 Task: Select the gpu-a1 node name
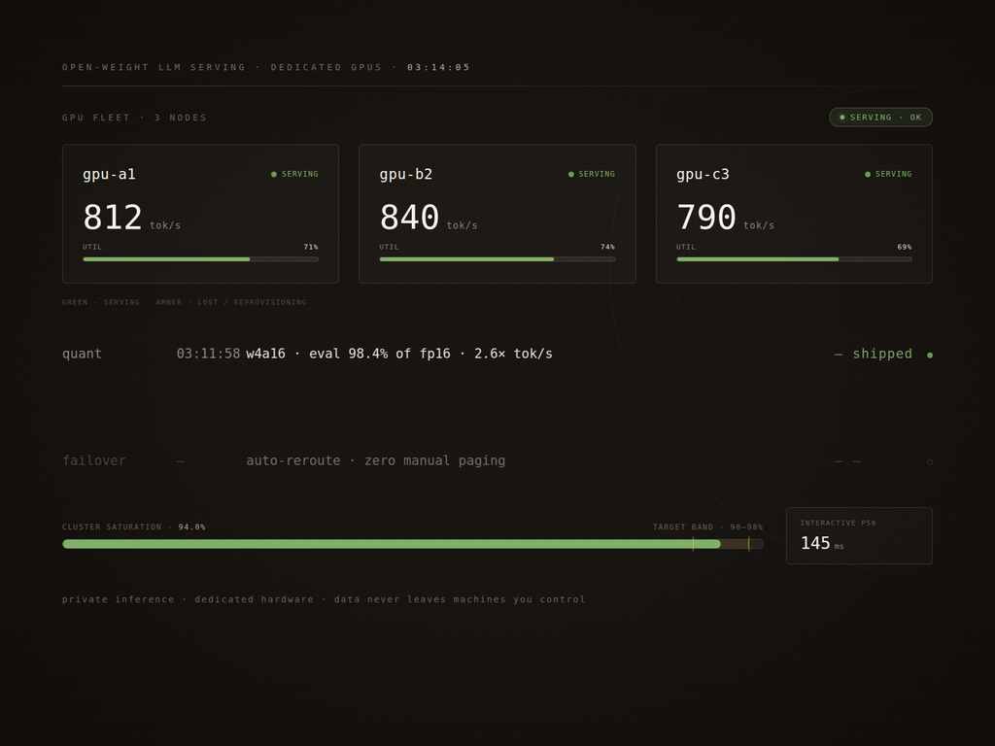pos(109,174)
